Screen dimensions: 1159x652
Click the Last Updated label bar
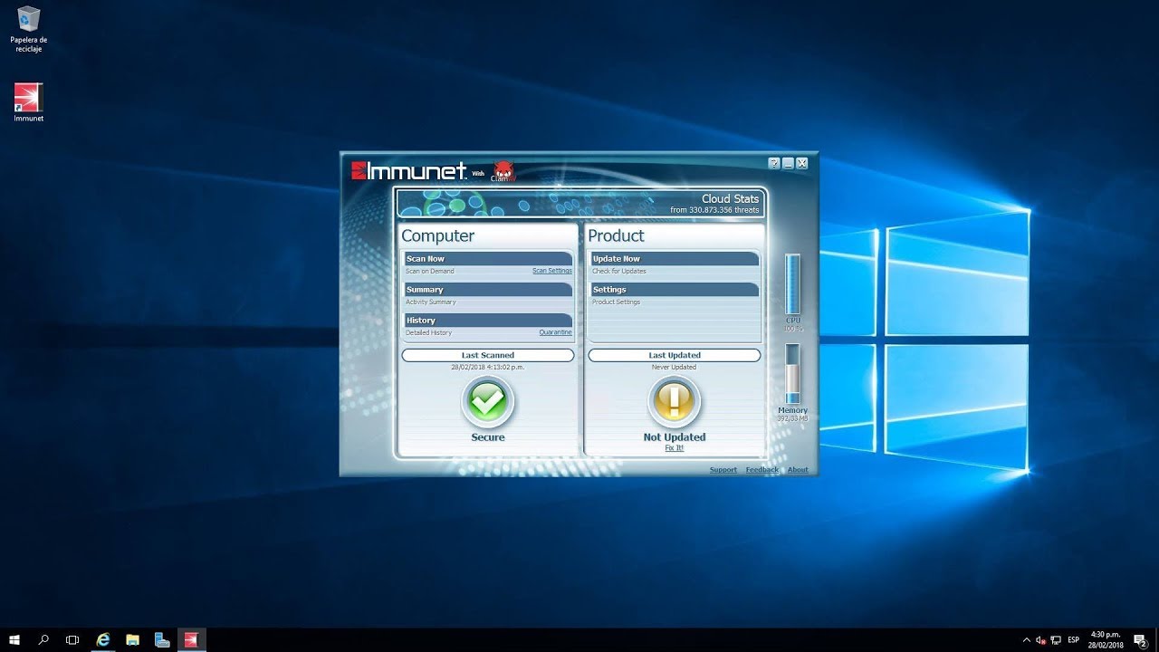pyautogui.click(x=675, y=356)
